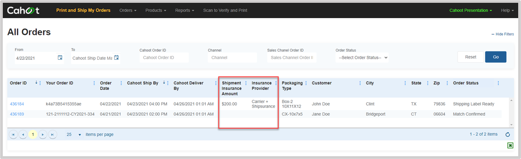The height and width of the screenshot is (159, 521).
Task: Click the Reset filters button
Action: [471, 57]
